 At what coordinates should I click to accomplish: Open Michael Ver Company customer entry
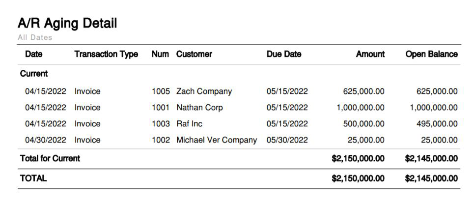(217, 140)
